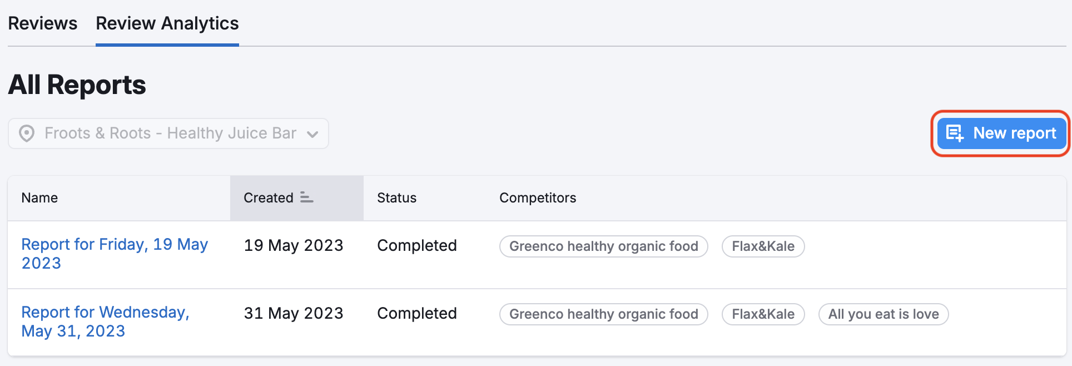This screenshot has height=366, width=1072.
Task: Switch to the Reviews tab
Action: [42, 23]
